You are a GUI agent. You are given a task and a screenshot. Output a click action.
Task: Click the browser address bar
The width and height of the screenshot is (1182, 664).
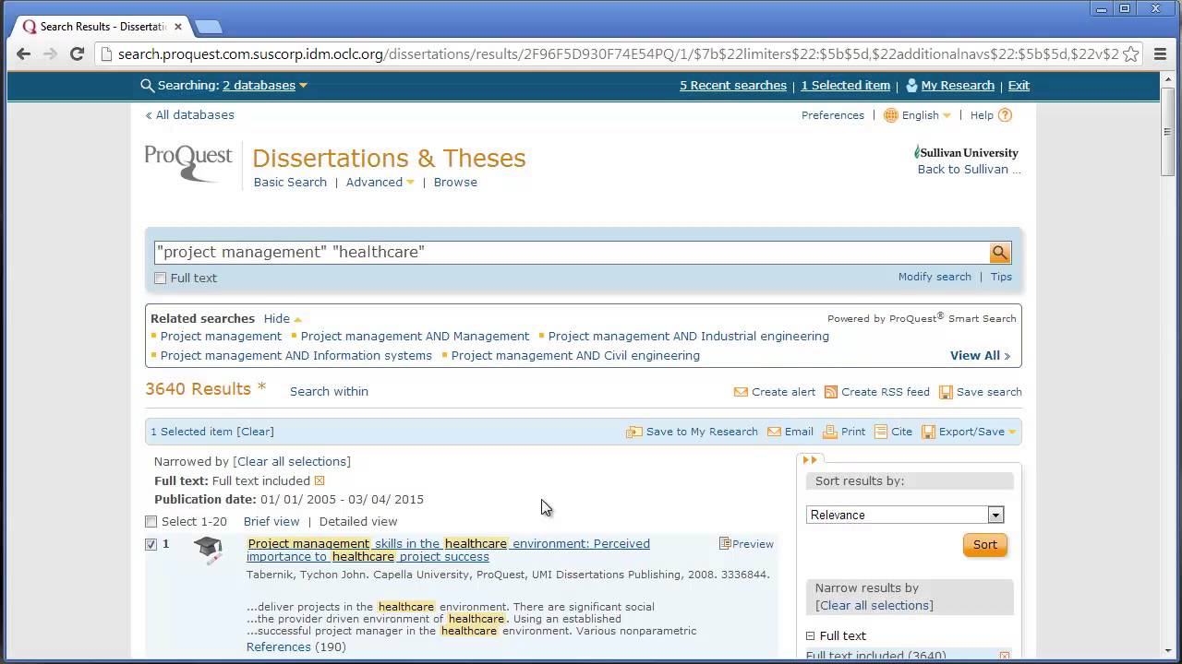(x=609, y=53)
